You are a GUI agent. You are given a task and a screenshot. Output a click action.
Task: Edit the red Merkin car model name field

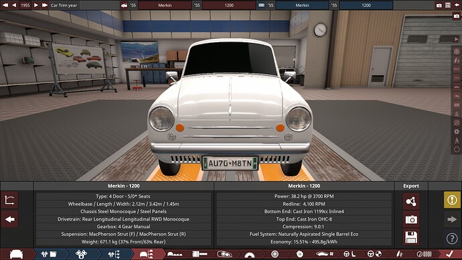[165, 5]
